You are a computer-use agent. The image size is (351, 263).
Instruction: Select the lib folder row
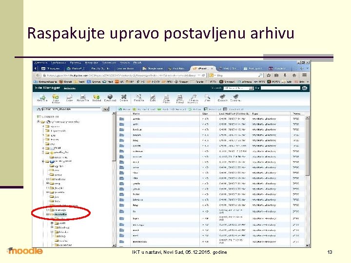coord(211,211)
